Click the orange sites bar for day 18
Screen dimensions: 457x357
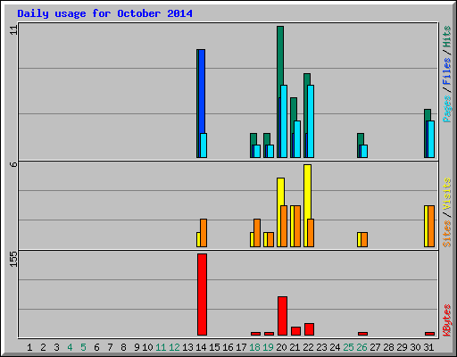257,233
